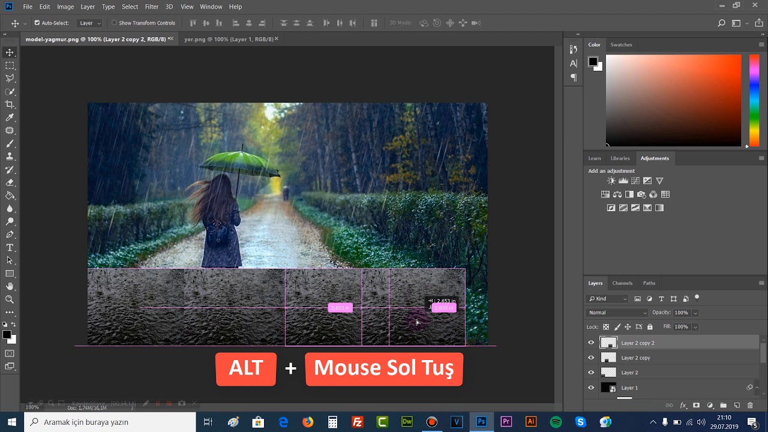The image size is (768, 432).
Task: Open the layer filter Kind dropdown
Action: 608,299
